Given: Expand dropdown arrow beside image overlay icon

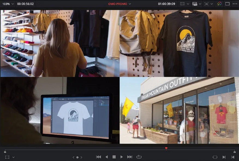Looking at the screenshot, I should pyautogui.click(x=211, y=4).
